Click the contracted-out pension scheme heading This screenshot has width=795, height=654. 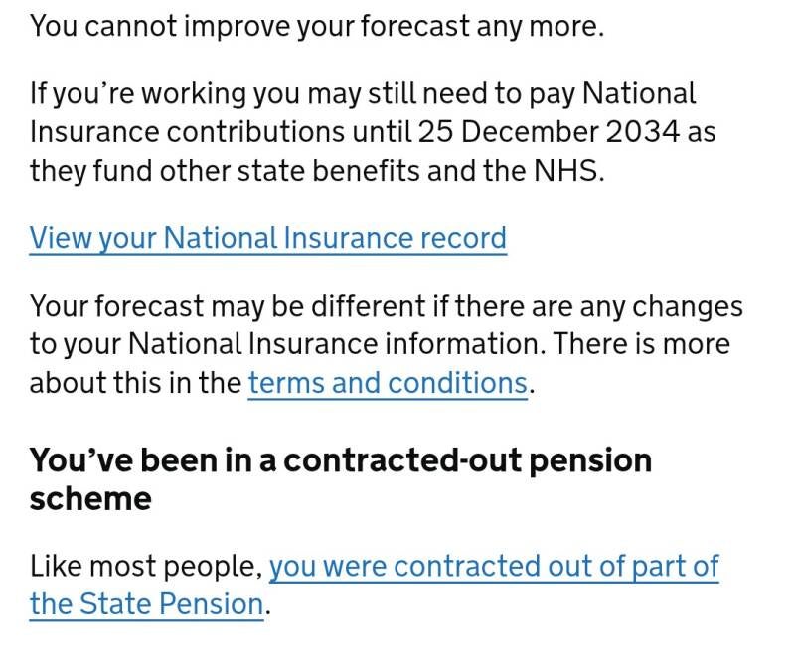[341, 479]
